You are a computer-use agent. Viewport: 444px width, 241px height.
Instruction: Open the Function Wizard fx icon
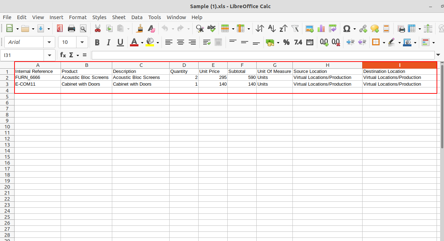click(x=63, y=55)
